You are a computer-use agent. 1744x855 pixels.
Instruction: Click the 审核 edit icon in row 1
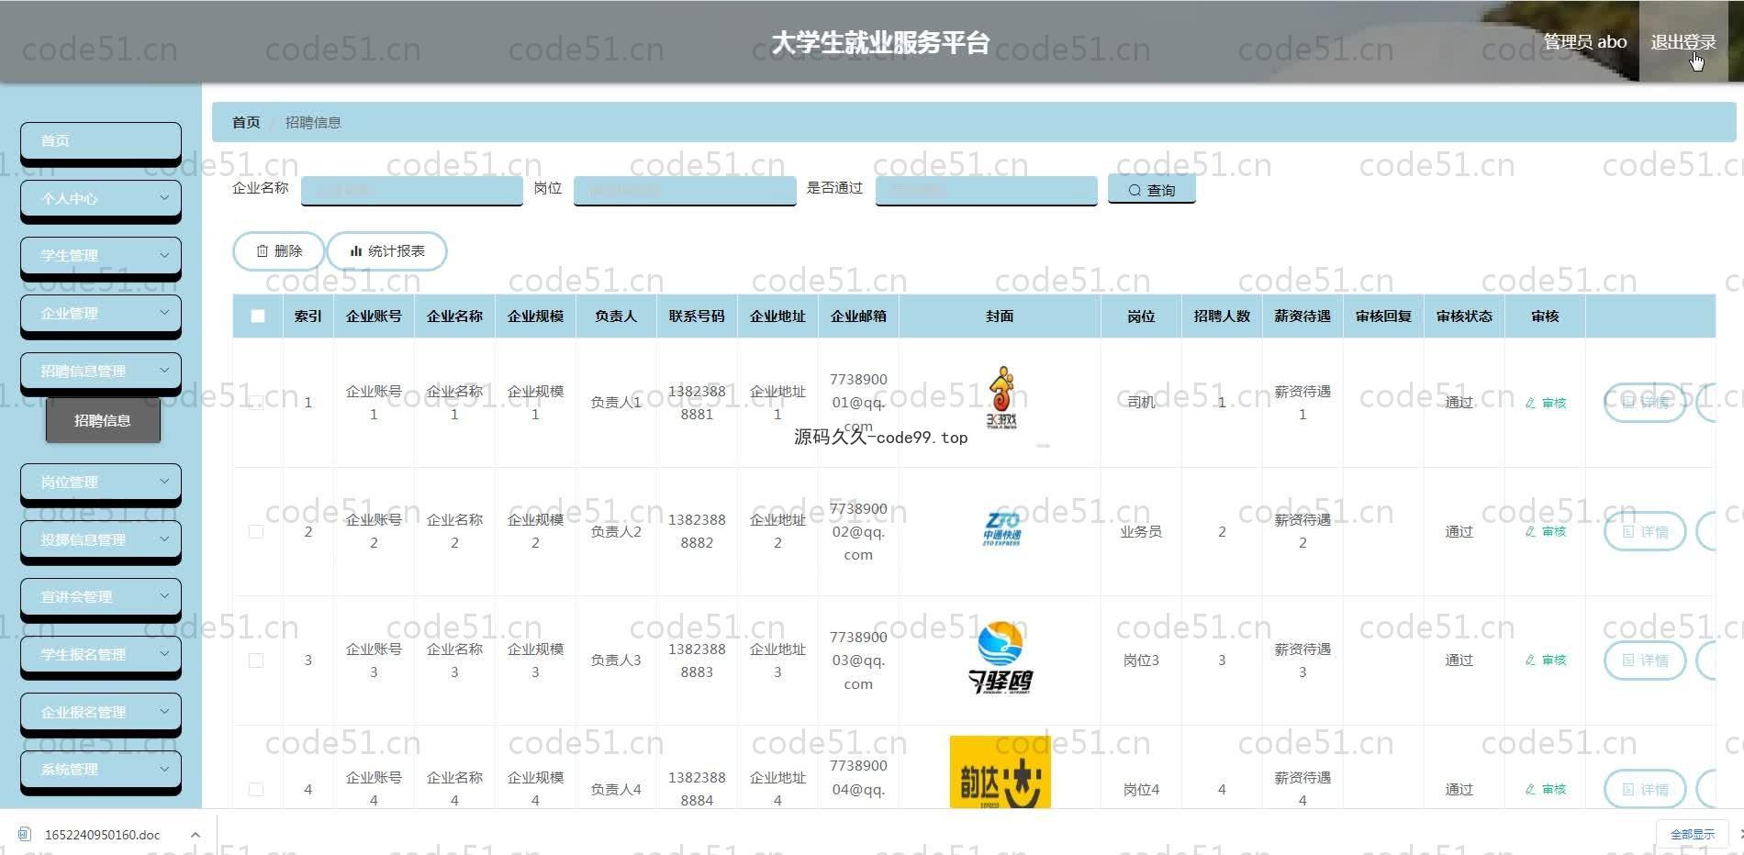click(x=1530, y=403)
